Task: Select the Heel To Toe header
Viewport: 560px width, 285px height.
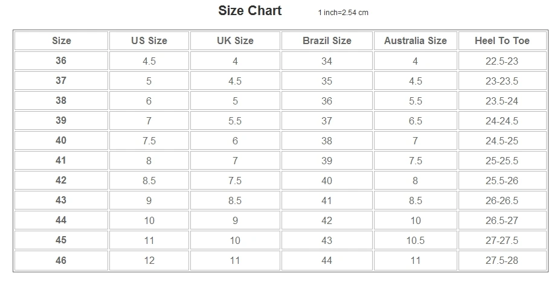Action: point(502,40)
